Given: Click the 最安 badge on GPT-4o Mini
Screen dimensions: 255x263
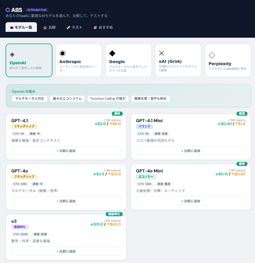Looking at the screenshot, I should tap(242, 164).
